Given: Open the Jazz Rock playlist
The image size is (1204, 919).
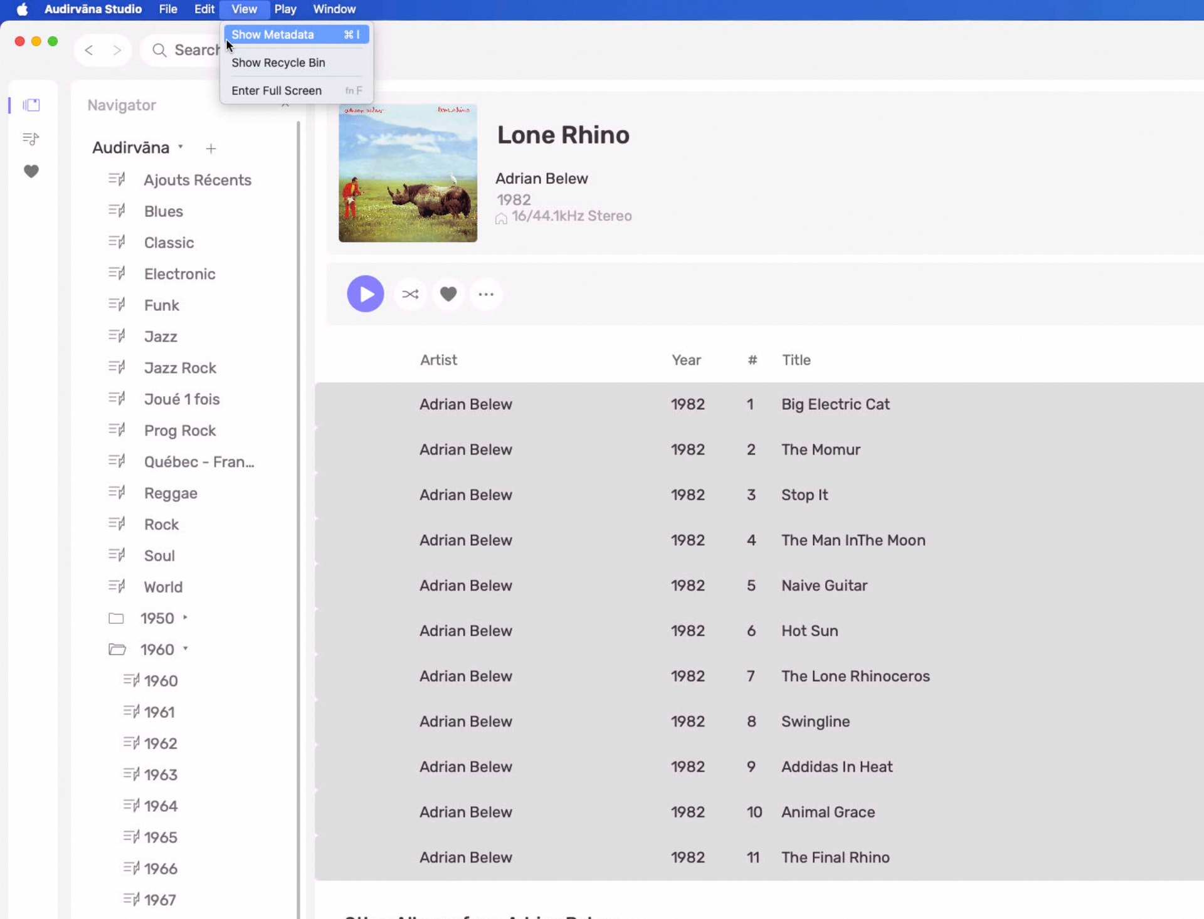Looking at the screenshot, I should point(180,367).
